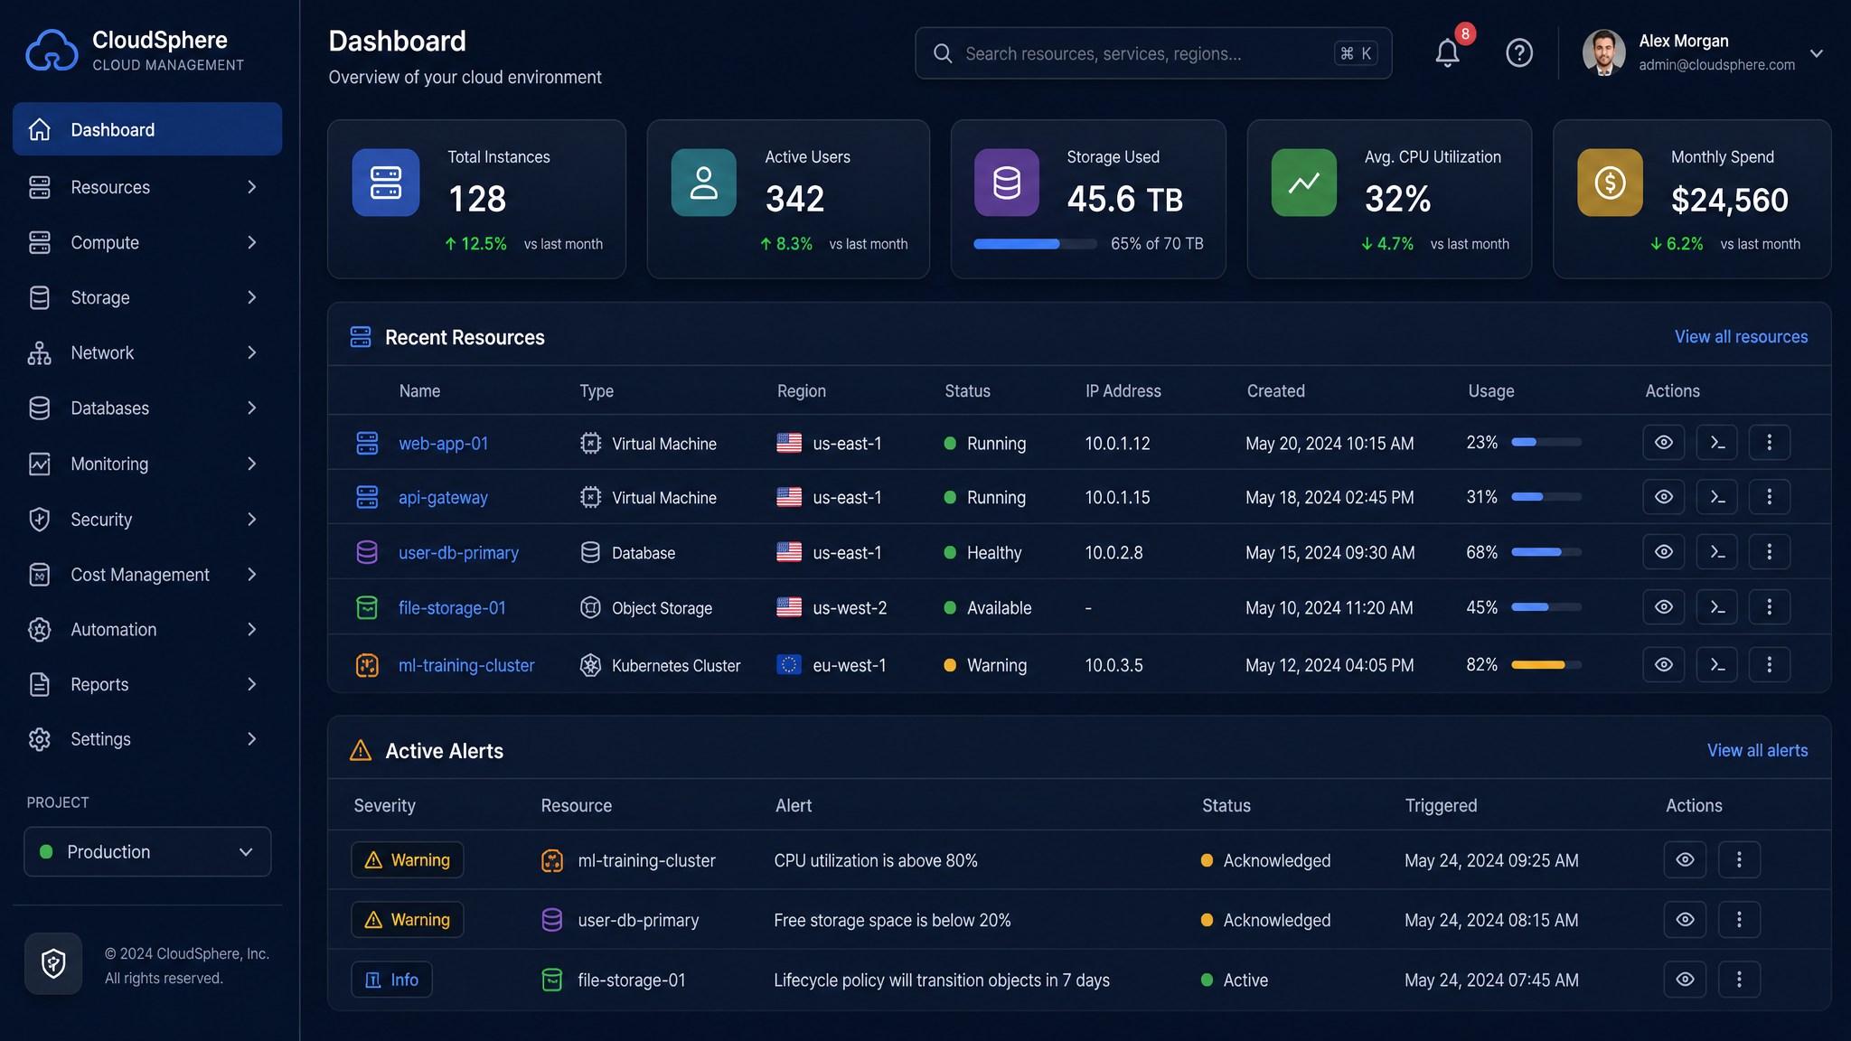This screenshot has width=1851, height=1041.
Task: Click eye icon on ml-training-cluster CPU alert
Action: [1686, 860]
